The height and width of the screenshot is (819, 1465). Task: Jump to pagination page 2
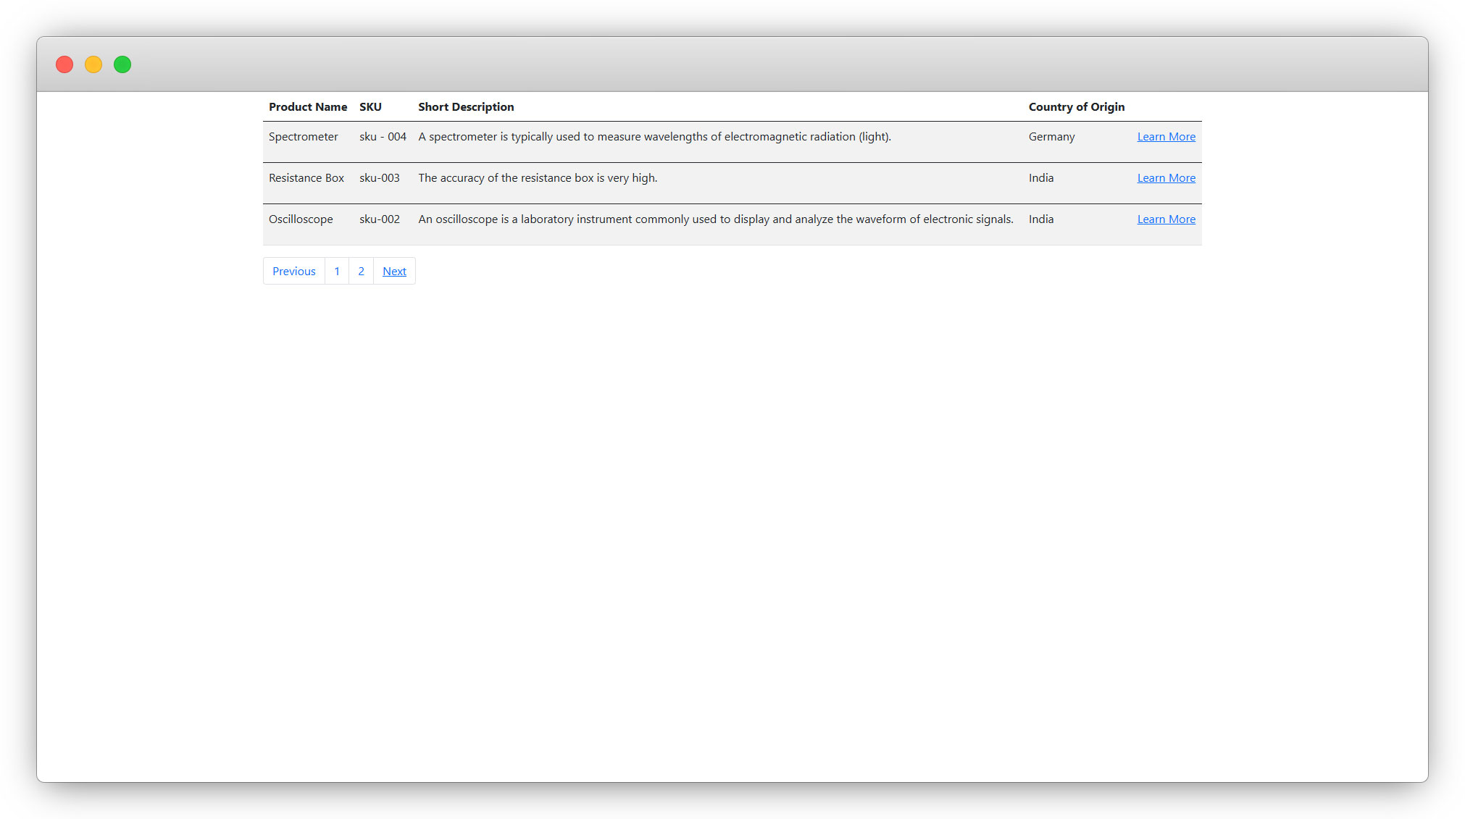tap(361, 272)
